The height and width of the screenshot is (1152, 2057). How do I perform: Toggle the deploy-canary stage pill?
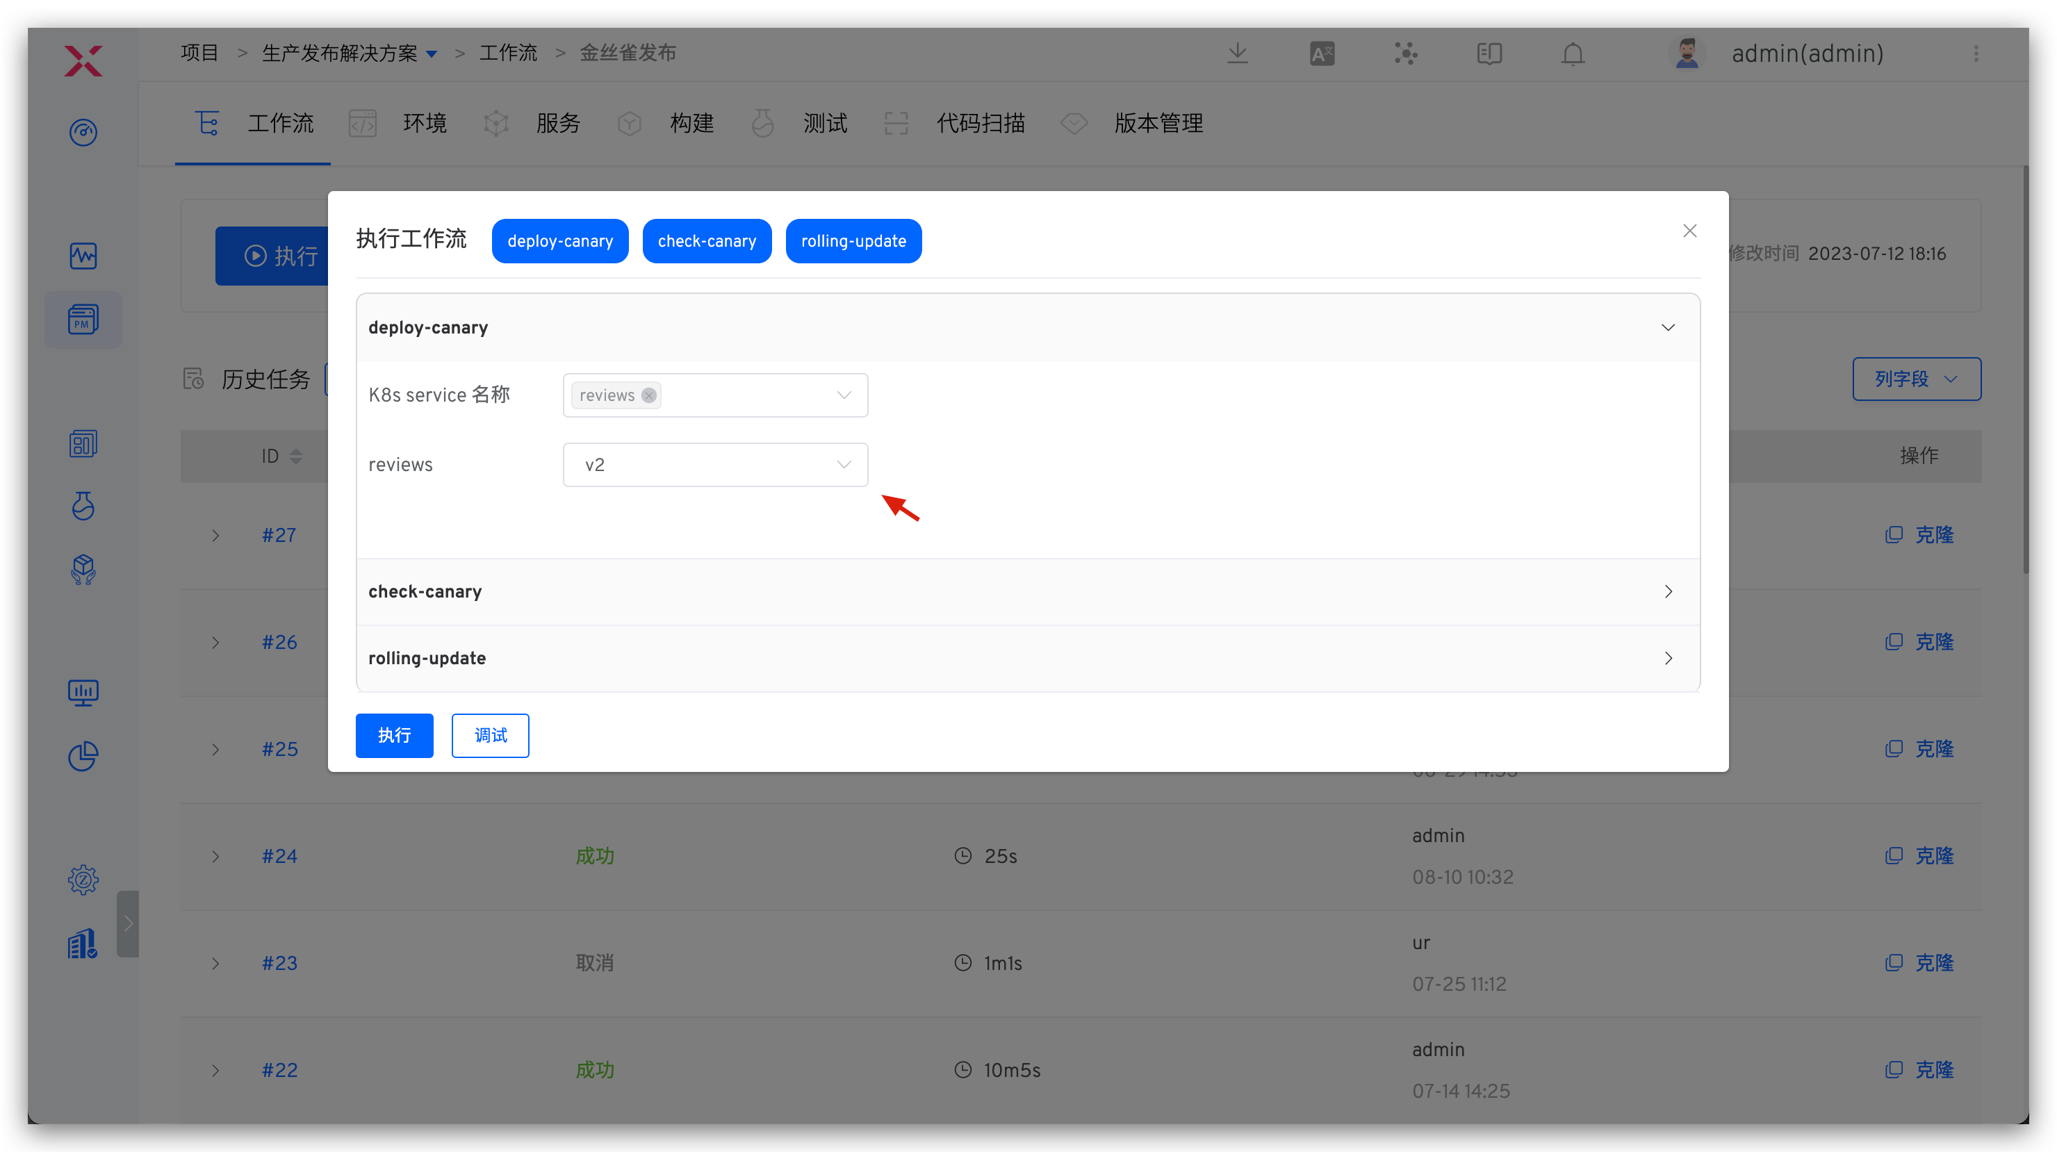(x=559, y=241)
